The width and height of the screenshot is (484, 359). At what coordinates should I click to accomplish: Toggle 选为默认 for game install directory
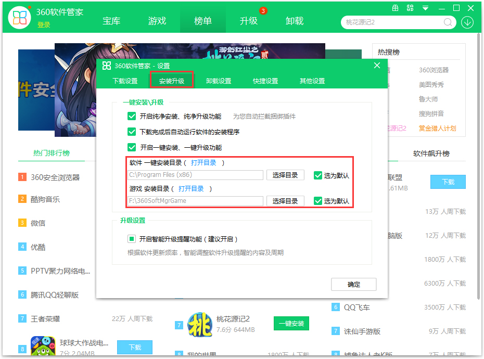(x=318, y=201)
